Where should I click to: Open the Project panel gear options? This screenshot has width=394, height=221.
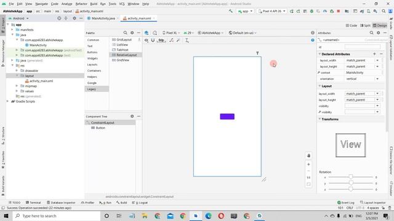click(x=74, y=18)
